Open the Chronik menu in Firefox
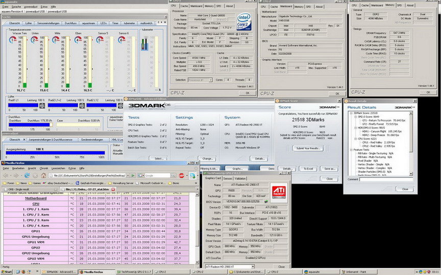The height and width of the screenshot is (275, 441). [x=43, y=169]
